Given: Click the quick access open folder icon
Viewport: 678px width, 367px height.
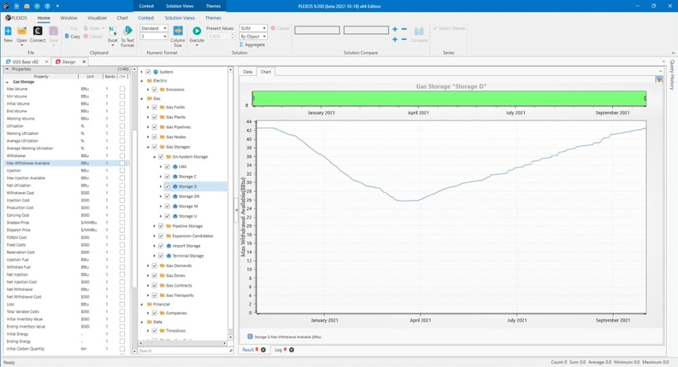Looking at the screenshot, I should click(26, 6).
